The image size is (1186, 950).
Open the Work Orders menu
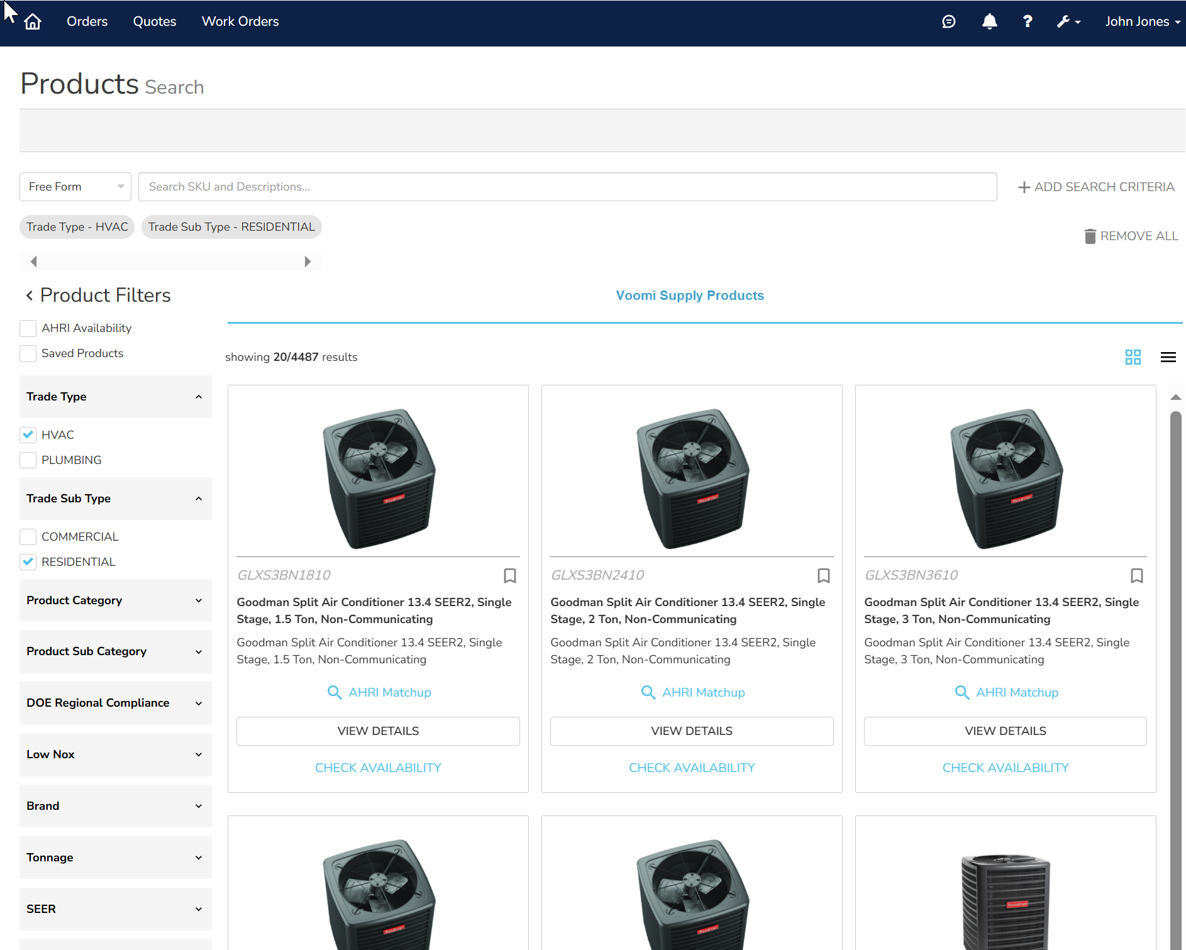tap(240, 22)
